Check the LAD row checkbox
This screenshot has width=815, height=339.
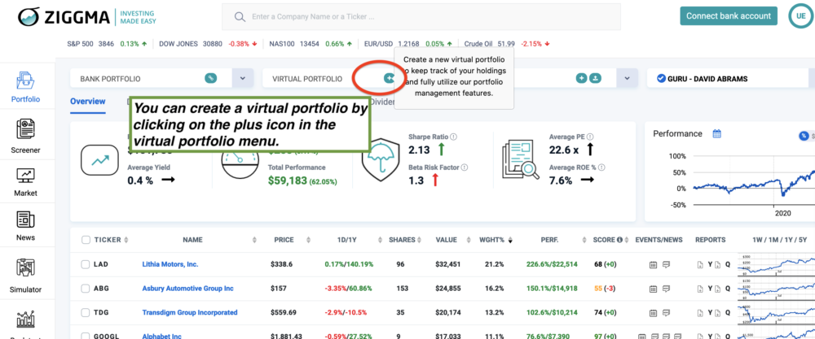pos(86,264)
